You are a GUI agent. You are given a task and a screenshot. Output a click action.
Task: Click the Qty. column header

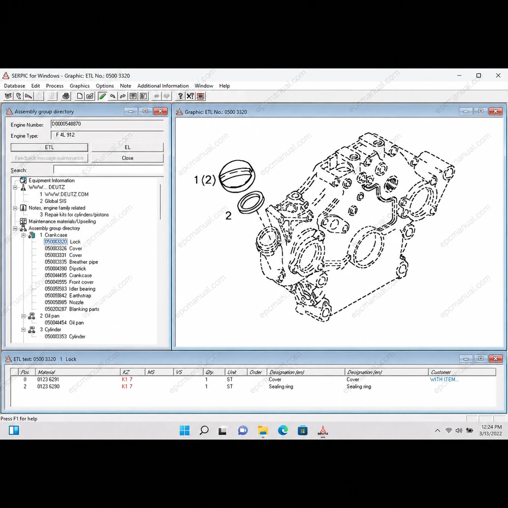pyautogui.click(x=213, y=372)
